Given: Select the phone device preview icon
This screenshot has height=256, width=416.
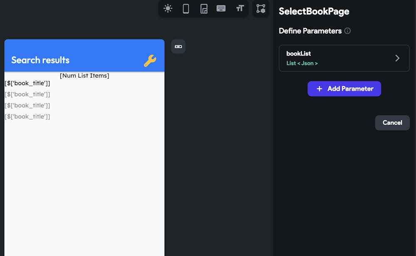Looking at the screenshot, I should [x=186, y=8].
